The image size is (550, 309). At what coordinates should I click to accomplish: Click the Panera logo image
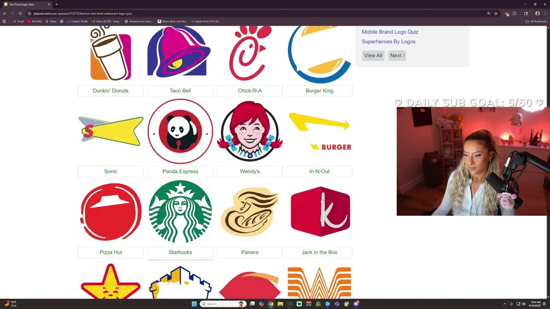pos(250,212)
